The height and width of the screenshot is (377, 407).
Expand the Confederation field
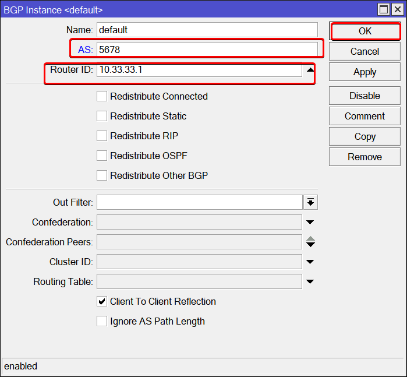310,222
